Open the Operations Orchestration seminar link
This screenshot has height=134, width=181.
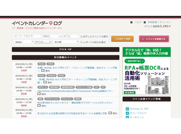(75, 91)
